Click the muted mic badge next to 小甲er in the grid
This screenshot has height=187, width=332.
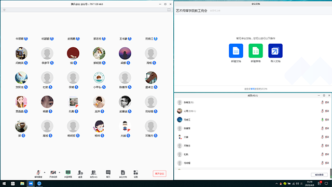click(x=104, y=87)
